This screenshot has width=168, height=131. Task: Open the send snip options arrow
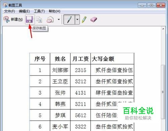click(59, 20)
